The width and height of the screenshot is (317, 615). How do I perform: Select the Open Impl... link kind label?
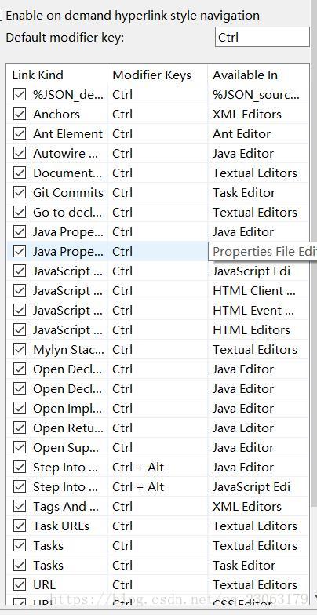(x=67, y=408)
